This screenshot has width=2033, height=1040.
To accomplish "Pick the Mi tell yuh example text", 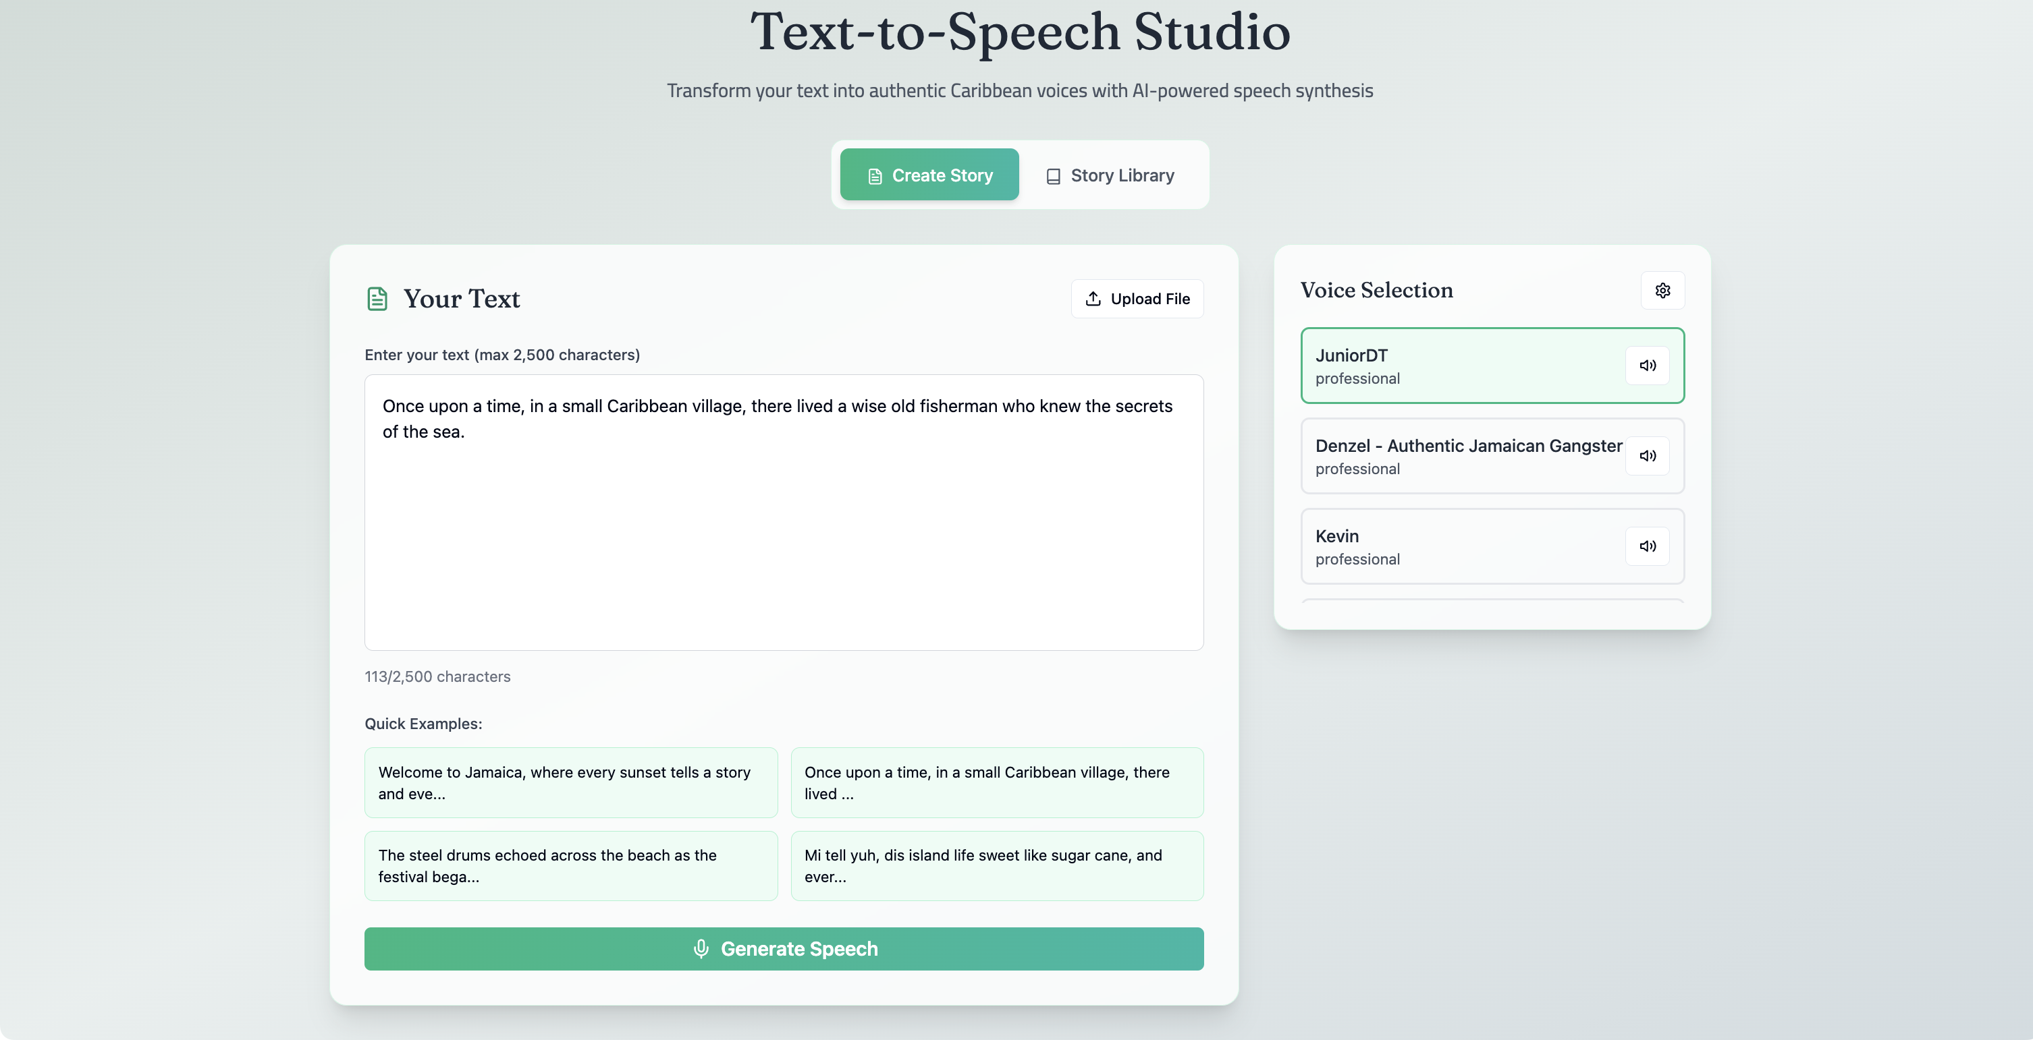I will click(997, 866).
